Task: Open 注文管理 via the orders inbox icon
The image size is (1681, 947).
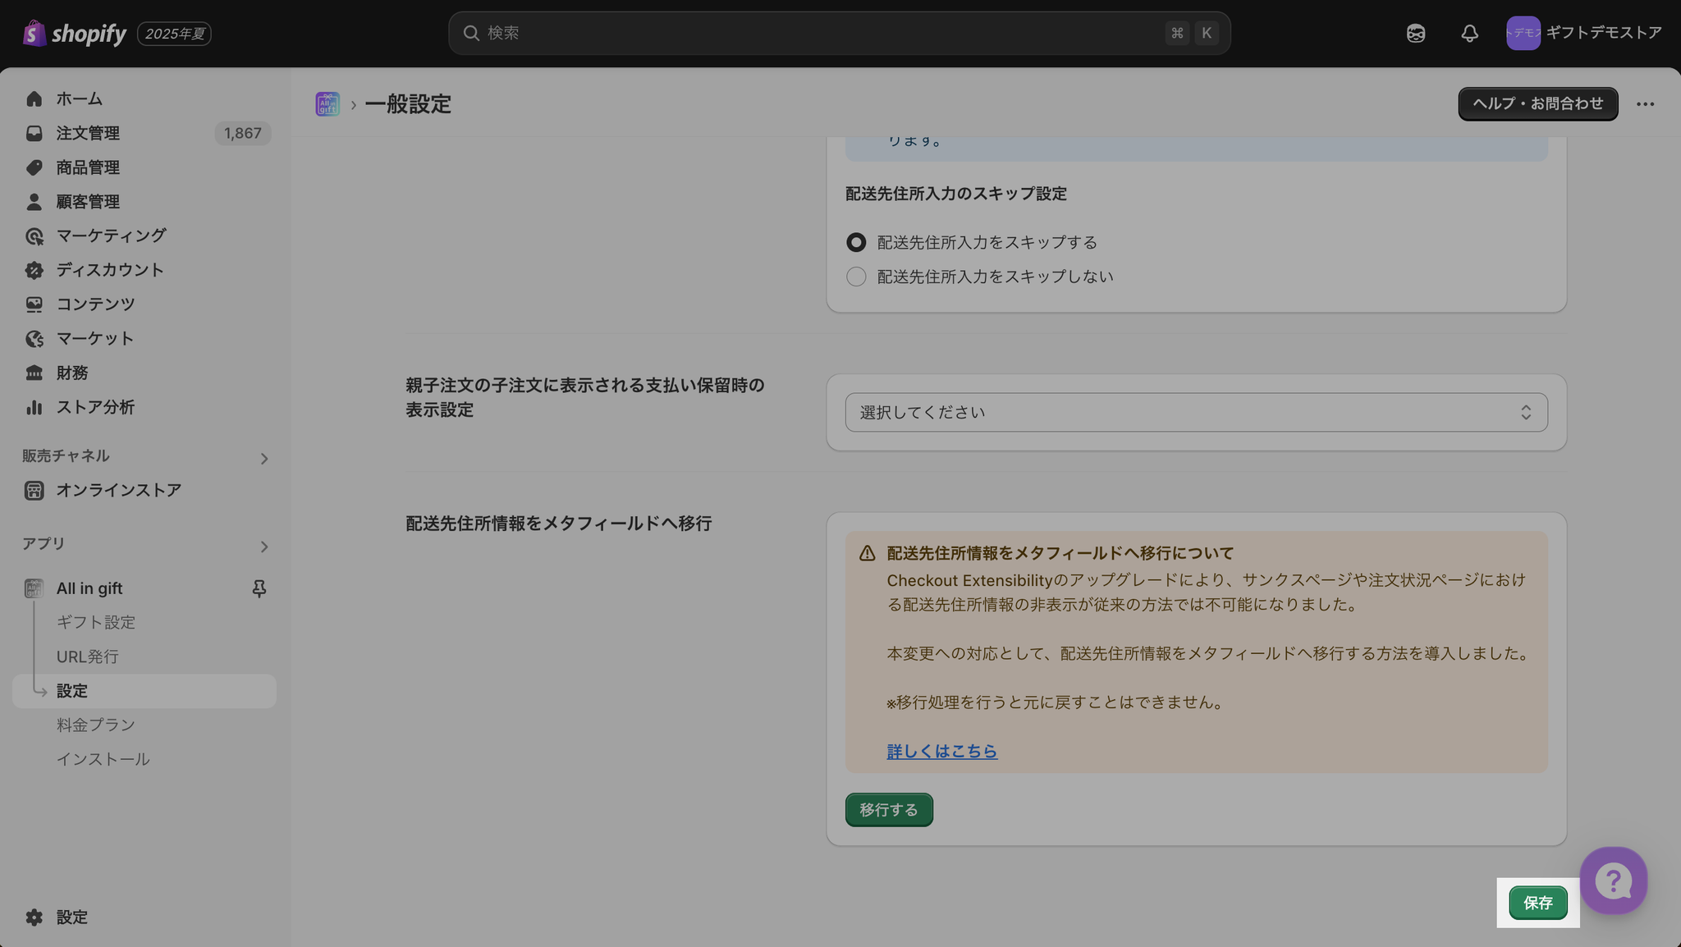Action: click(34, 133)
